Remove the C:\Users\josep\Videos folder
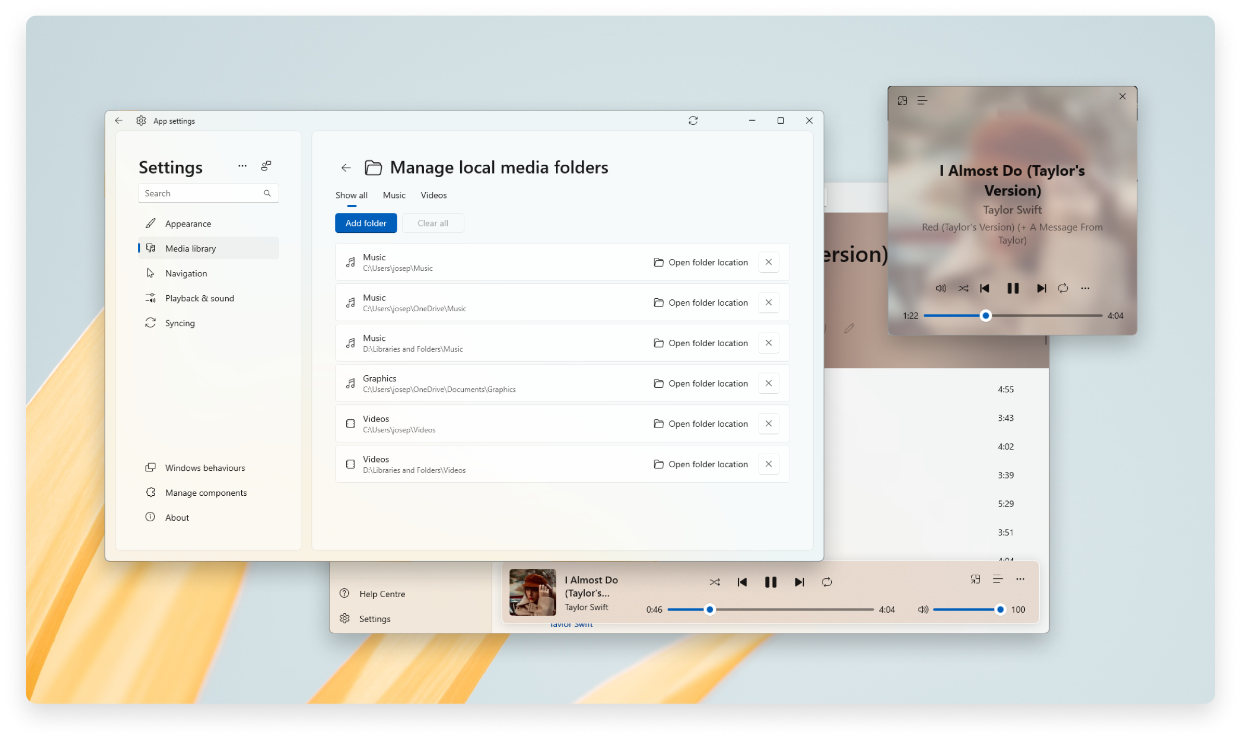Image resolution: width=1241 pixels, height=740 pixels. pyautogui.click(x=768, y=424)
